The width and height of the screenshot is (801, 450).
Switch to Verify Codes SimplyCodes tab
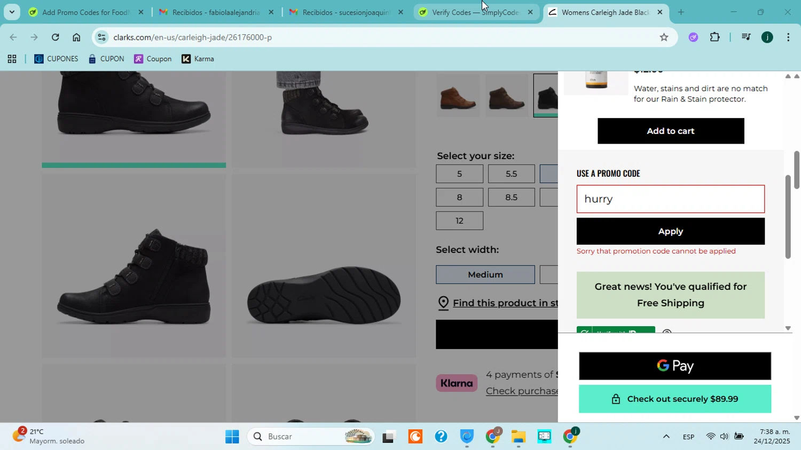[x=475, y=12]
